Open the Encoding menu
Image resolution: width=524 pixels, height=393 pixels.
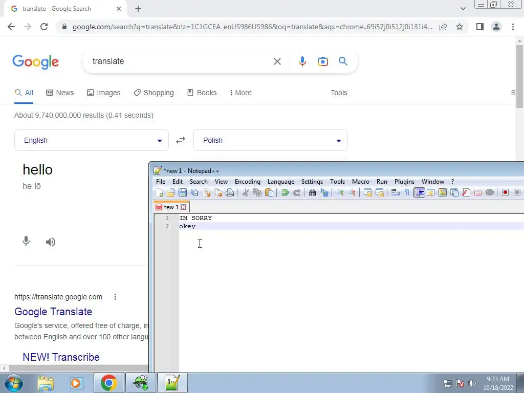247,182
